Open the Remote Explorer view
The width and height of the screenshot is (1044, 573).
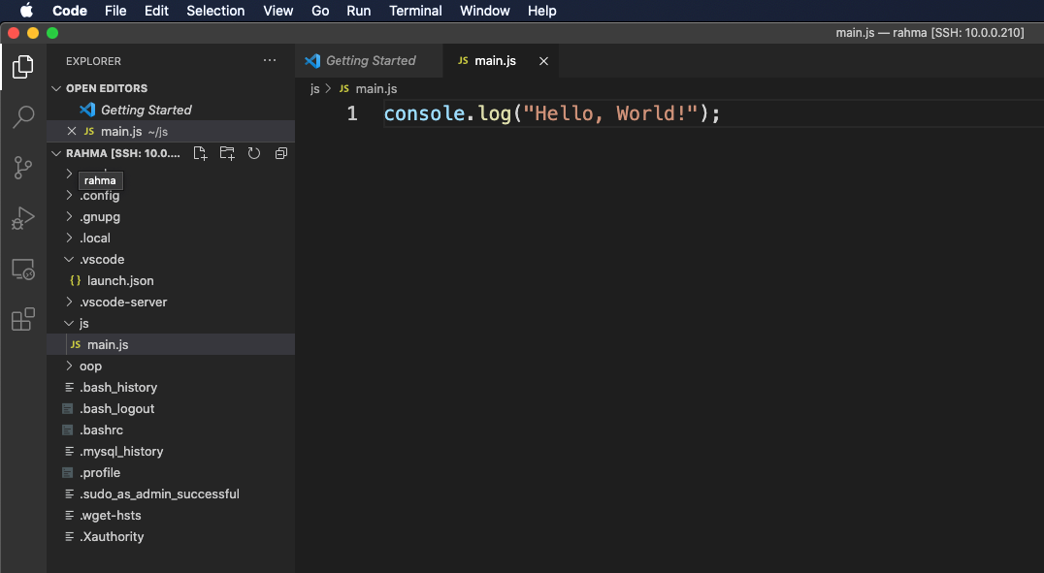click(x=23, y=270)
